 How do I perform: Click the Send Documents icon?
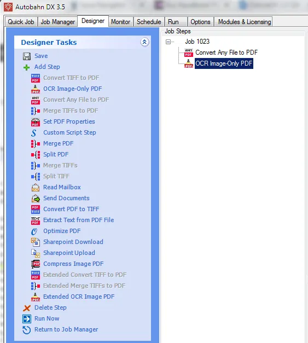pyautogui.click(x=36, y=199)
